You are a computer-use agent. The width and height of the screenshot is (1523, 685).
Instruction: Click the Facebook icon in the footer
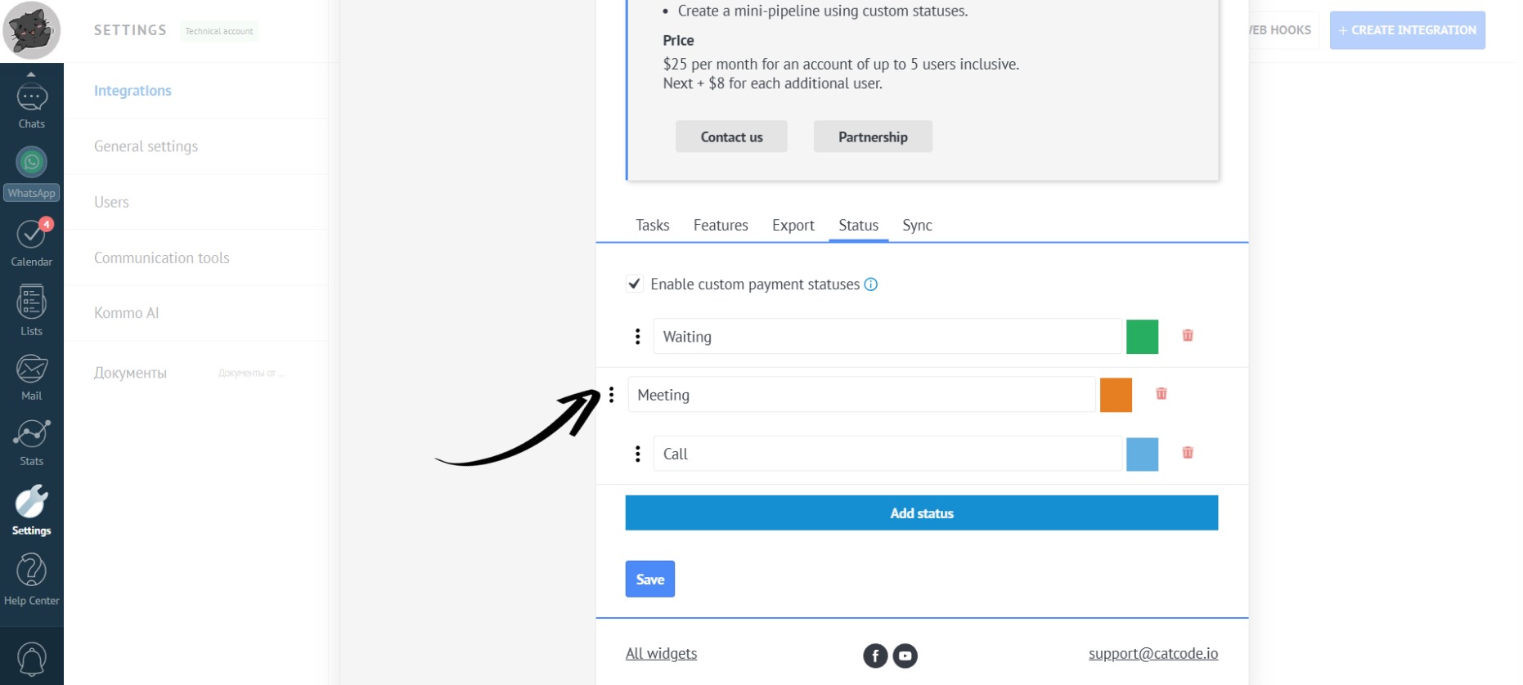coord(875,656)
